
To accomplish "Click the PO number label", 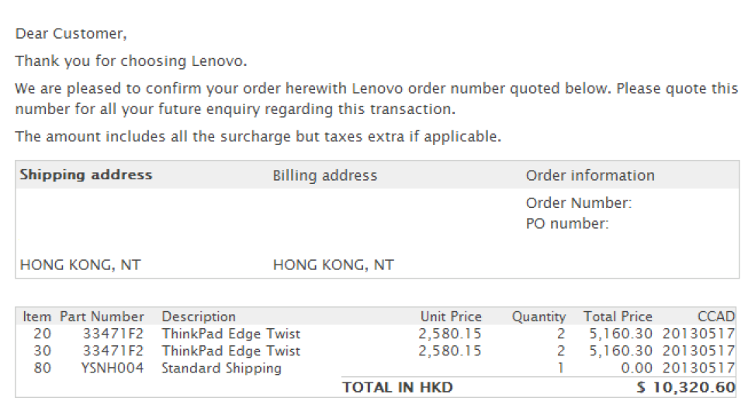I will coord(566,223).
